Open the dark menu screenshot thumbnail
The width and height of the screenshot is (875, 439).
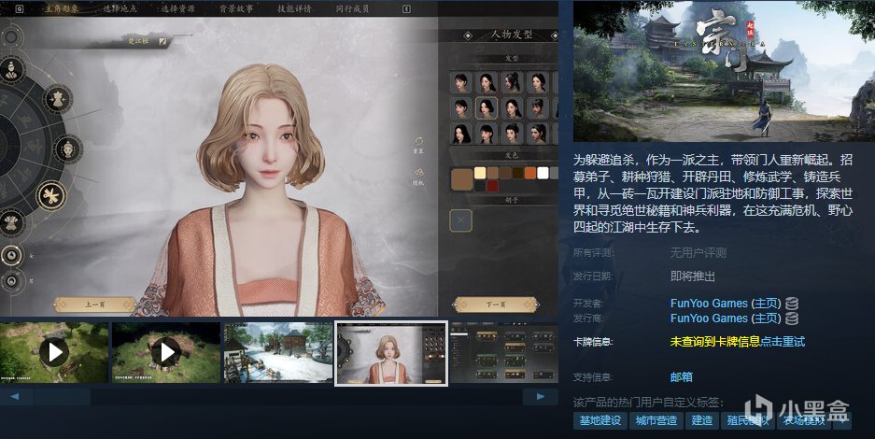(504, 352)
